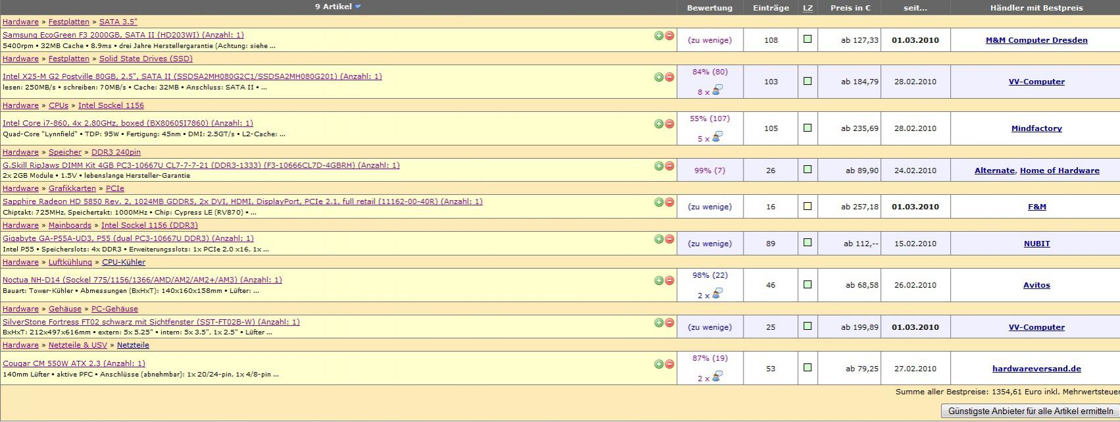Plus icon beside Noctua NH-D14
Viewport: 1120px width, 422px height.
coord(659,280)
